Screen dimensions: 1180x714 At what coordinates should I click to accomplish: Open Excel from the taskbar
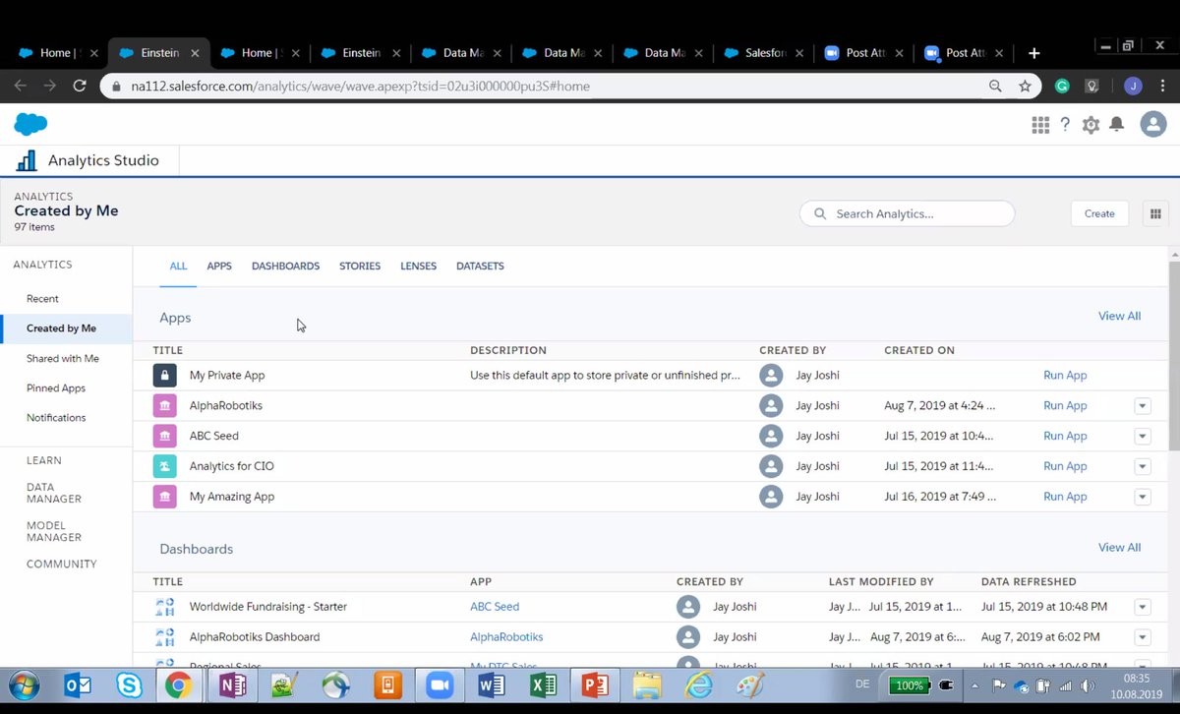click(543, 685)
